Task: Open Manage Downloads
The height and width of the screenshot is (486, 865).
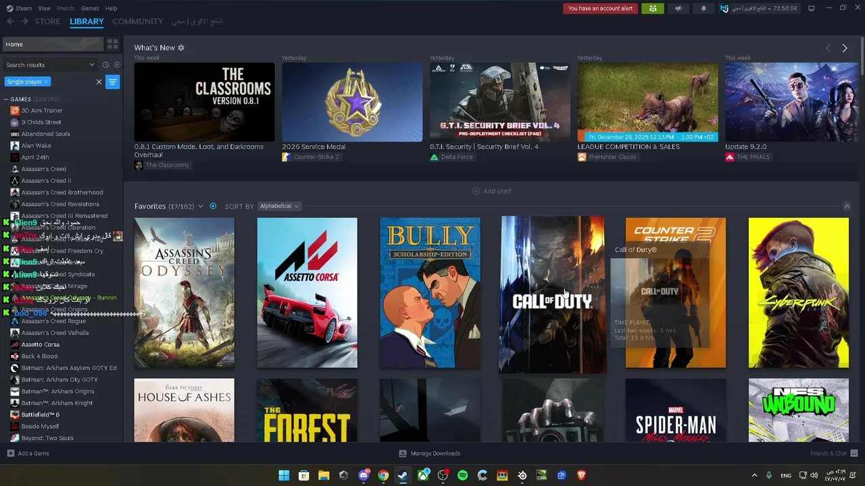Action: coord(429,454)
